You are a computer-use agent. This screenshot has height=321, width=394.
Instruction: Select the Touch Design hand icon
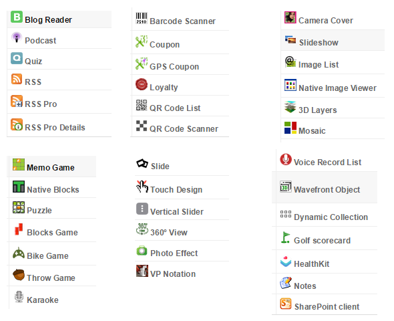142,187
